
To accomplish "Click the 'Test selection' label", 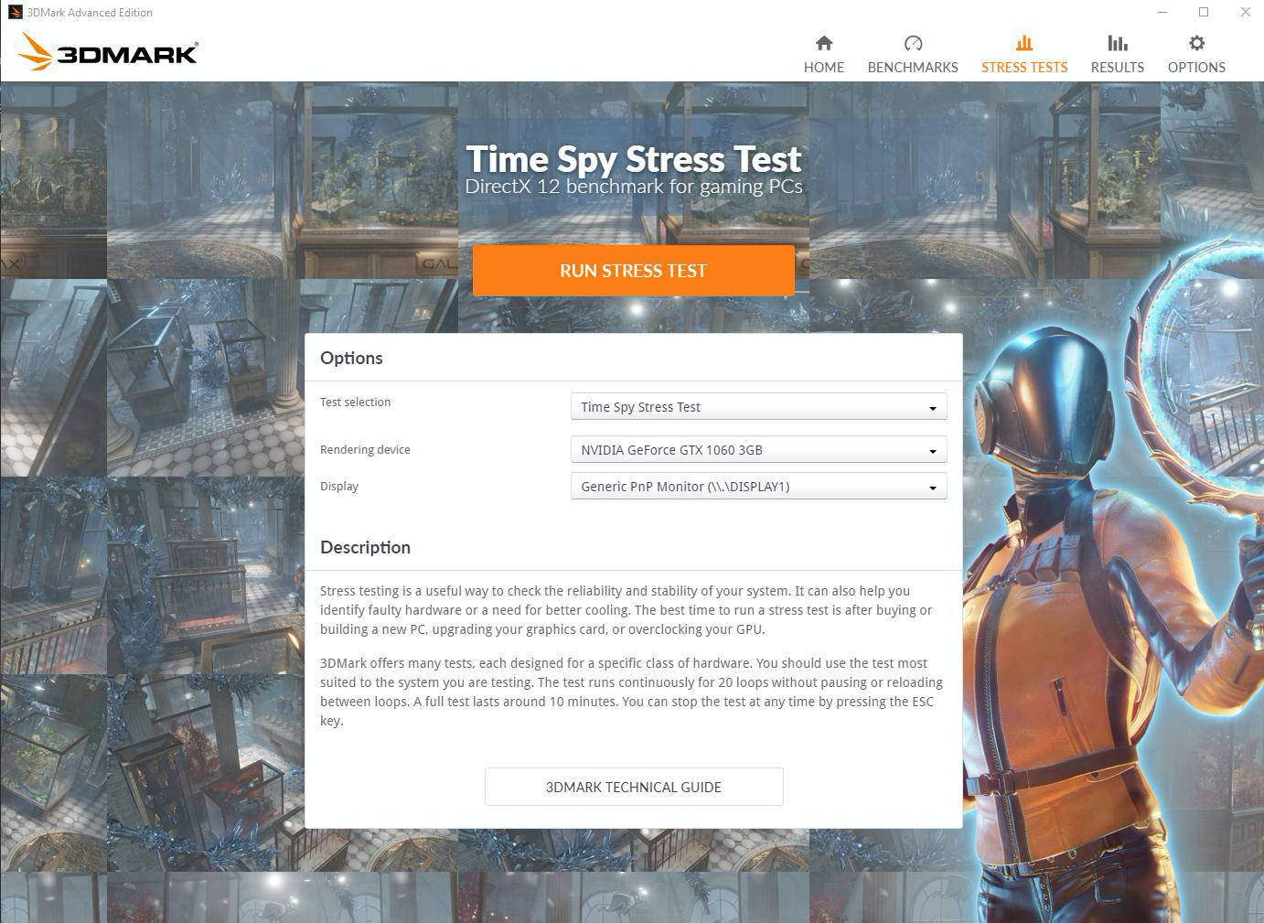I will click(x=355, y=402).
